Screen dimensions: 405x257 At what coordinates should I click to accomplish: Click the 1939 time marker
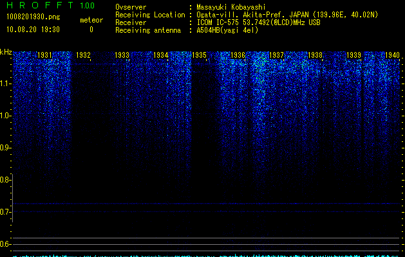[353, 55]
